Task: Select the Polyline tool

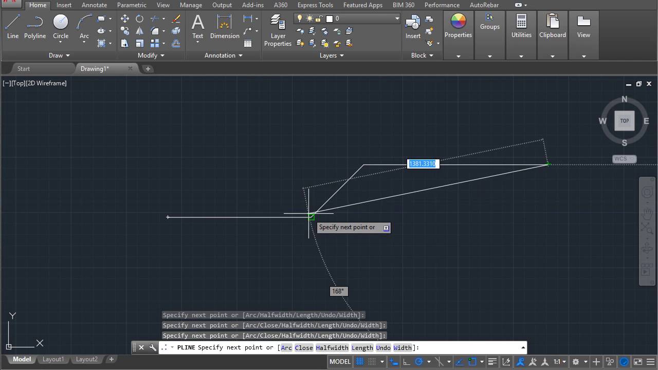Action: (x=35, y=27)
